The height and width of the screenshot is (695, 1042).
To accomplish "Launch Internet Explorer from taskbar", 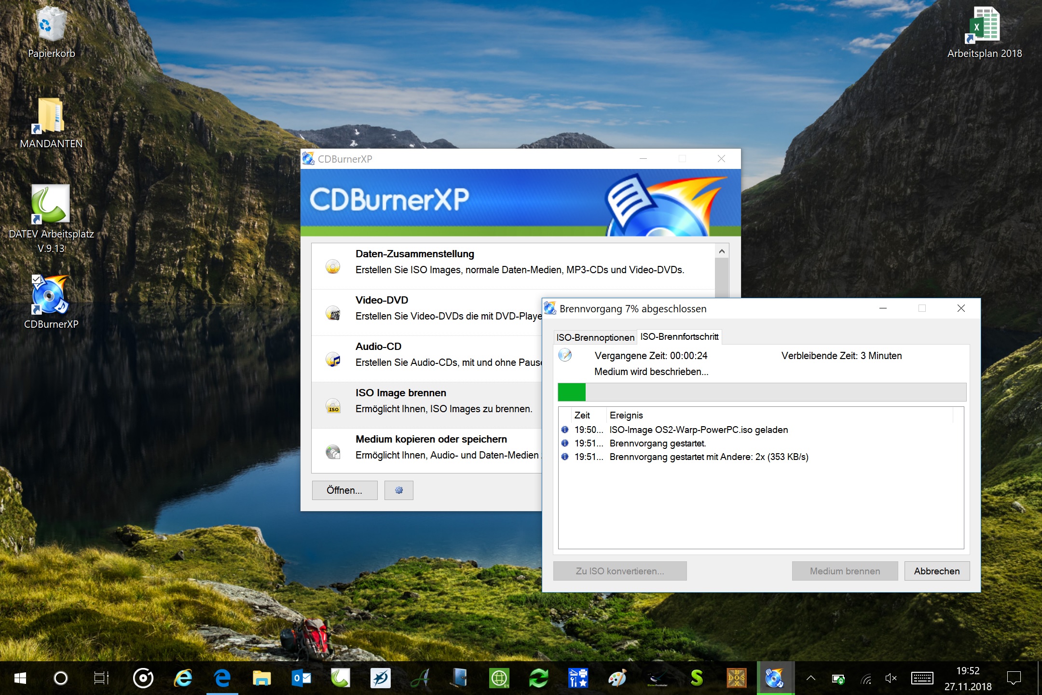I will pyautogui.click(x=183, y=678).
